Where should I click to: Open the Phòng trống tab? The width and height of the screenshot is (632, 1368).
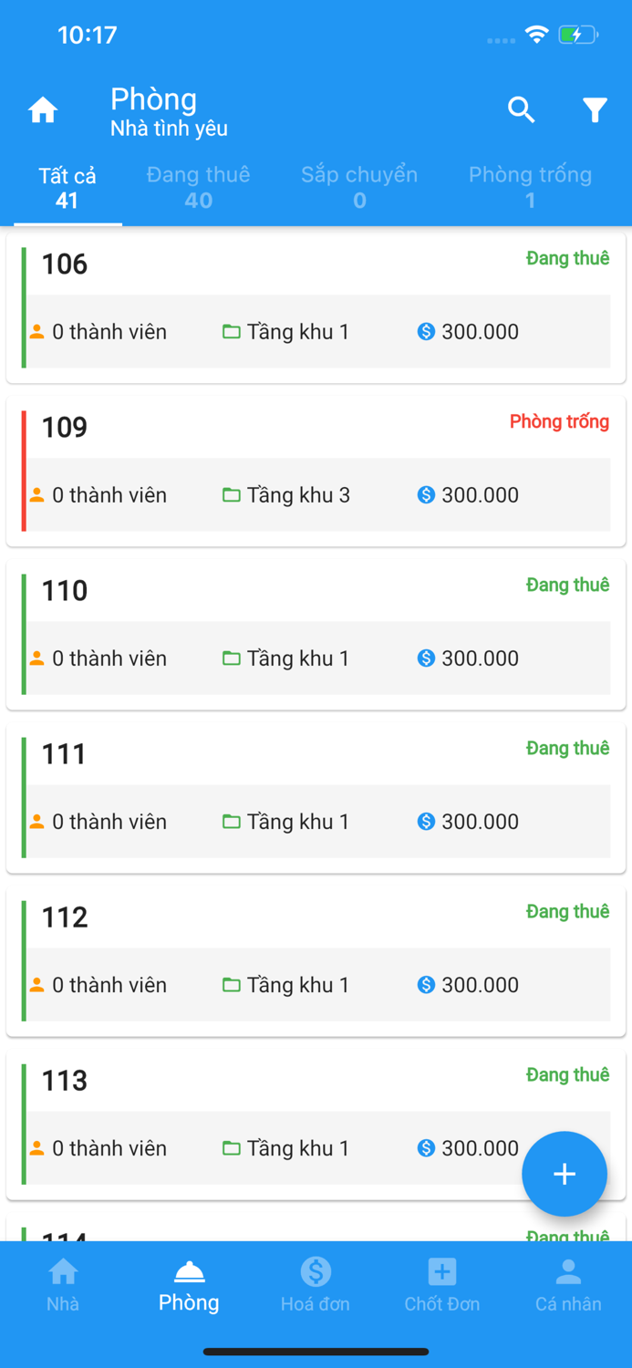(531, 185)
